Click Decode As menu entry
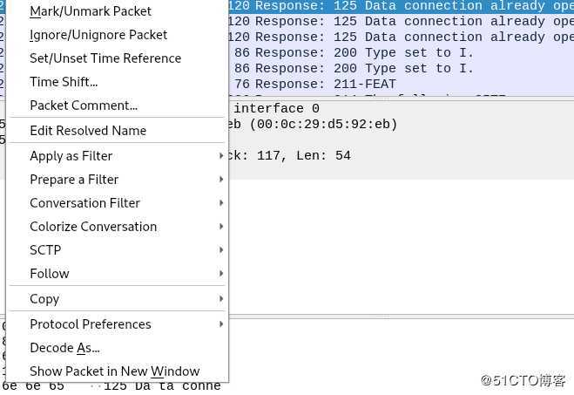 [64, 348]
